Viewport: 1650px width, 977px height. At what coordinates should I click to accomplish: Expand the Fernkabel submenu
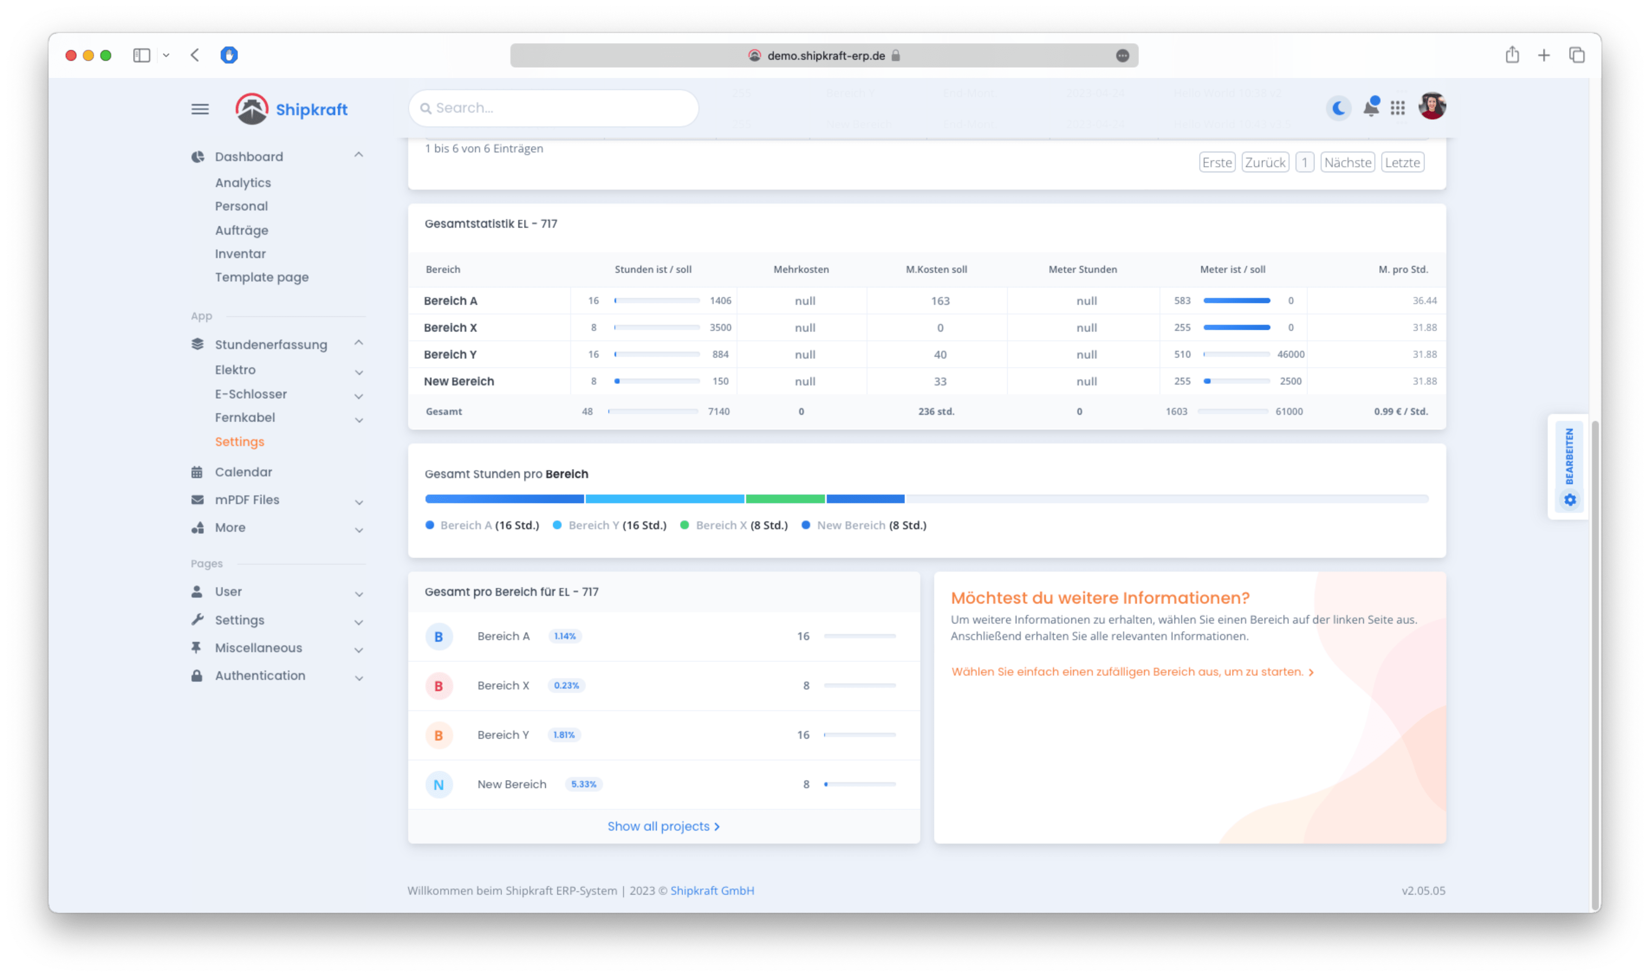coord(359,420)
